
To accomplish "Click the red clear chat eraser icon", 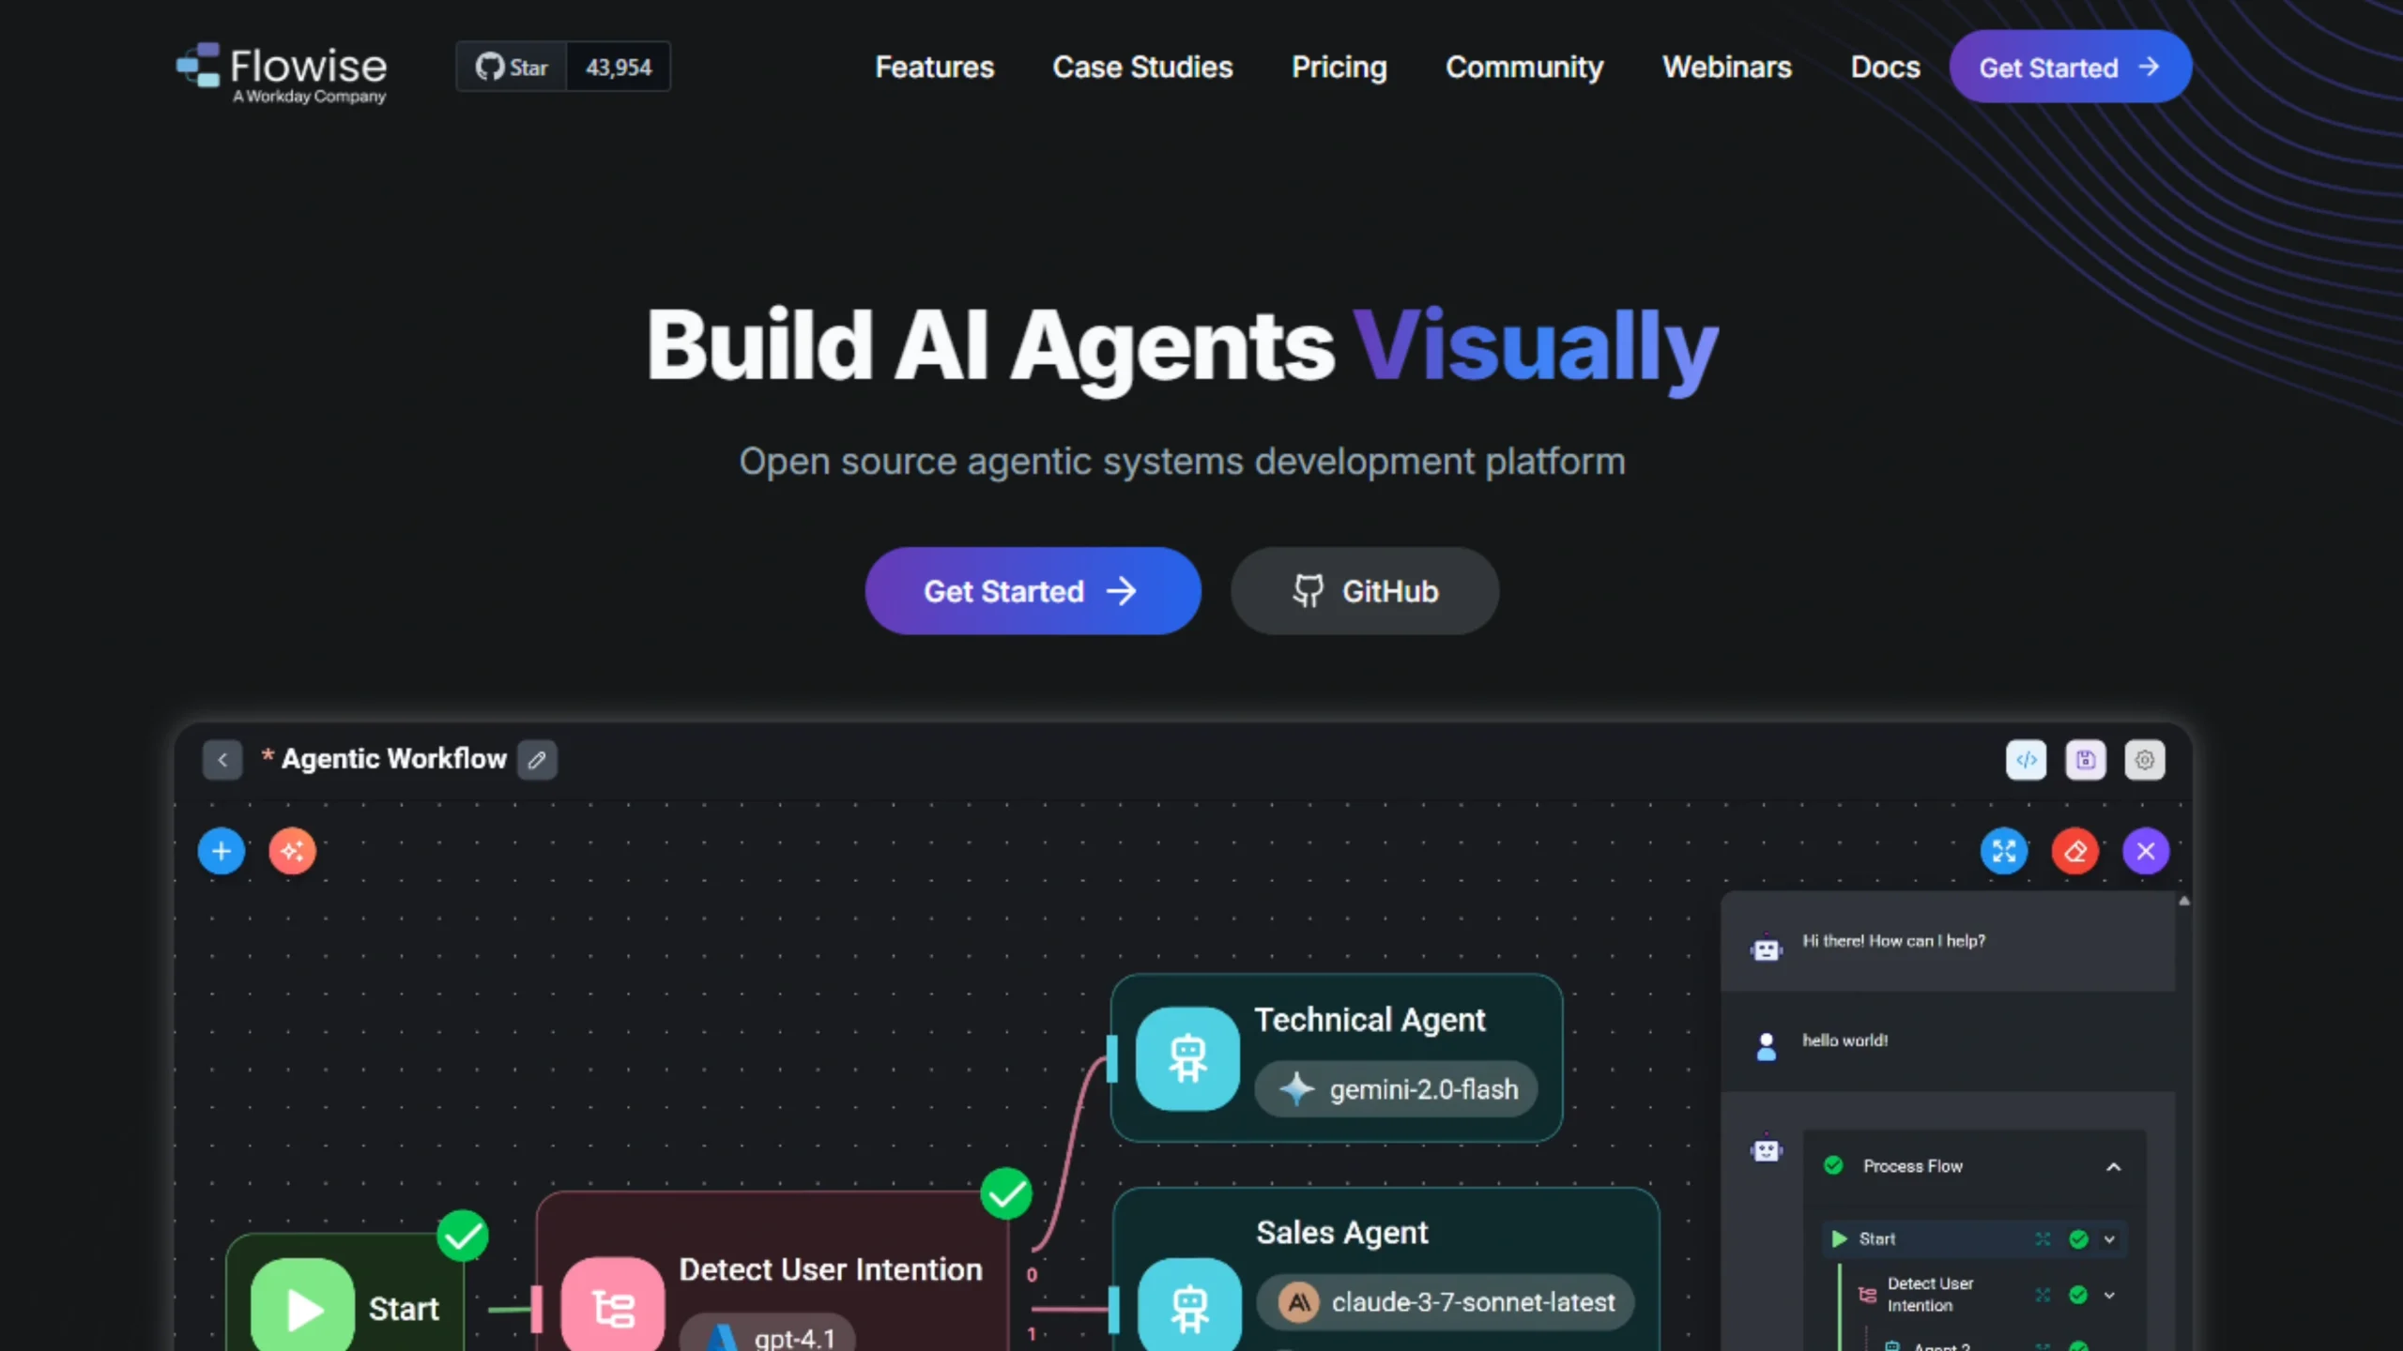I will pyautogui.click(x=2075, y=851).
